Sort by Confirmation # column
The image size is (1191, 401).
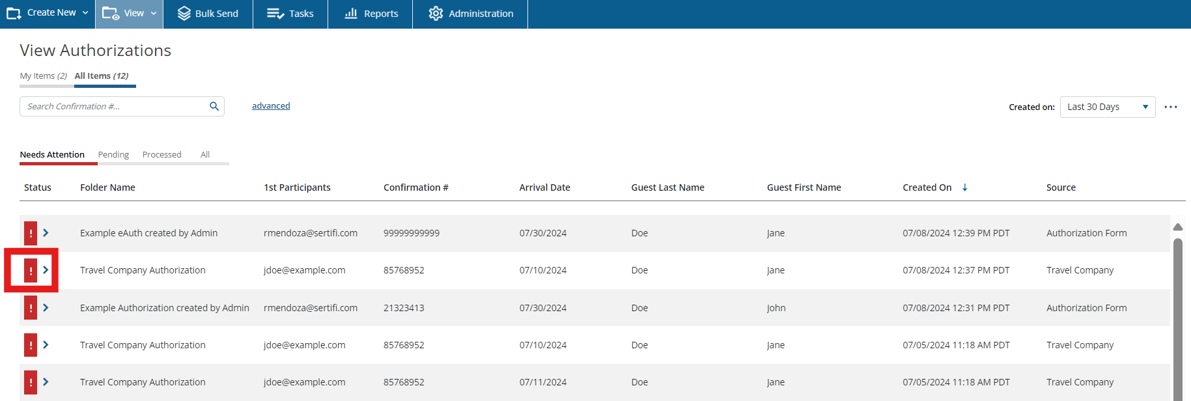coord(415,187)
